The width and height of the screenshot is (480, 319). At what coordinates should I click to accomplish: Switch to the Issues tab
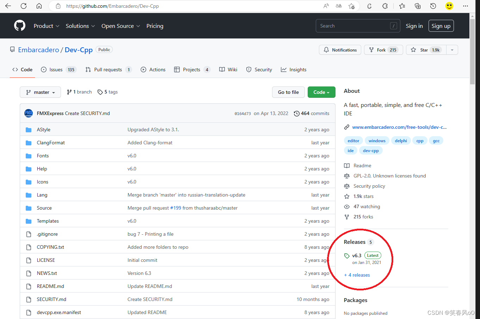(x=59, y=70)
